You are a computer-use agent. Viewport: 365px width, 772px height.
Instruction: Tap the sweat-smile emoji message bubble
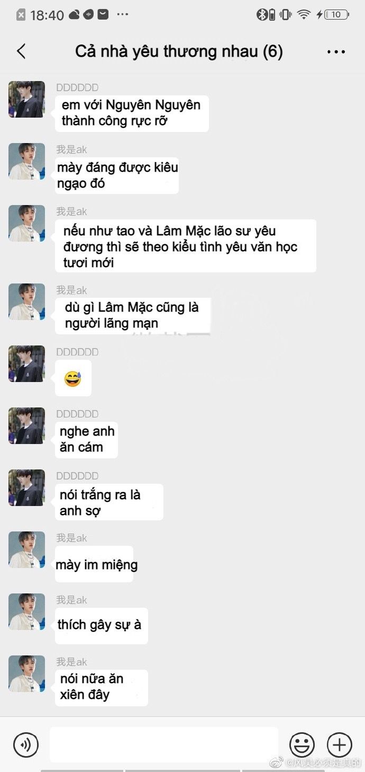pos(73,378)
